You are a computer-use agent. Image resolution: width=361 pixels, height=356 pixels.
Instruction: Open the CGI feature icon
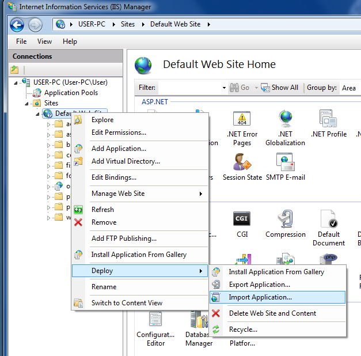[x=241, y=219]
